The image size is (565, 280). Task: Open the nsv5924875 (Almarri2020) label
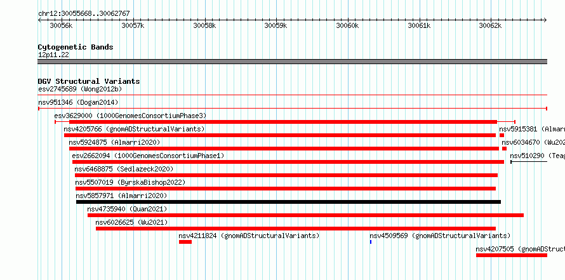tap(114, 142)
